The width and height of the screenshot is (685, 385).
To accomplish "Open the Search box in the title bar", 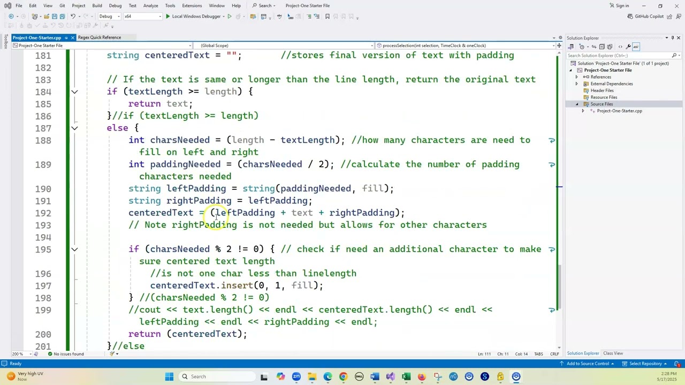I will [264, 5].
